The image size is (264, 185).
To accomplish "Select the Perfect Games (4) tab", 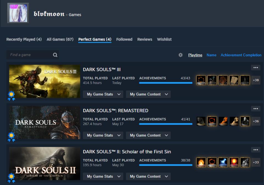I will [x=95, y=39].
